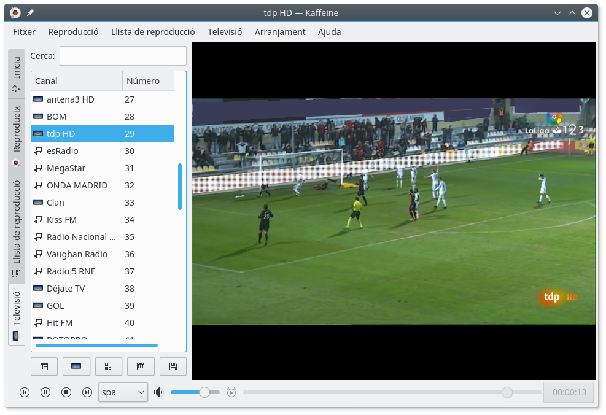Open the channel list editor button

(x=44, y=367)
